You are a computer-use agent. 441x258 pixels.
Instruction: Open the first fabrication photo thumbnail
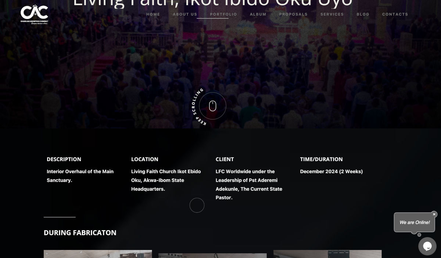98,254
